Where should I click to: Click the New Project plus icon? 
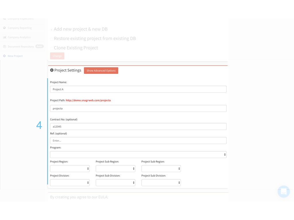[x=5, y=56]
